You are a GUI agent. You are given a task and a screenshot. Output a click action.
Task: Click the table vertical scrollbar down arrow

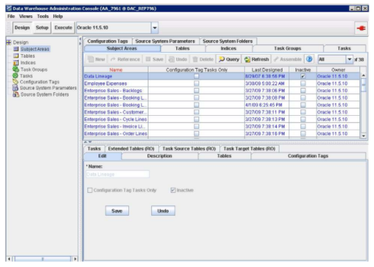click(x=364, y=136)
